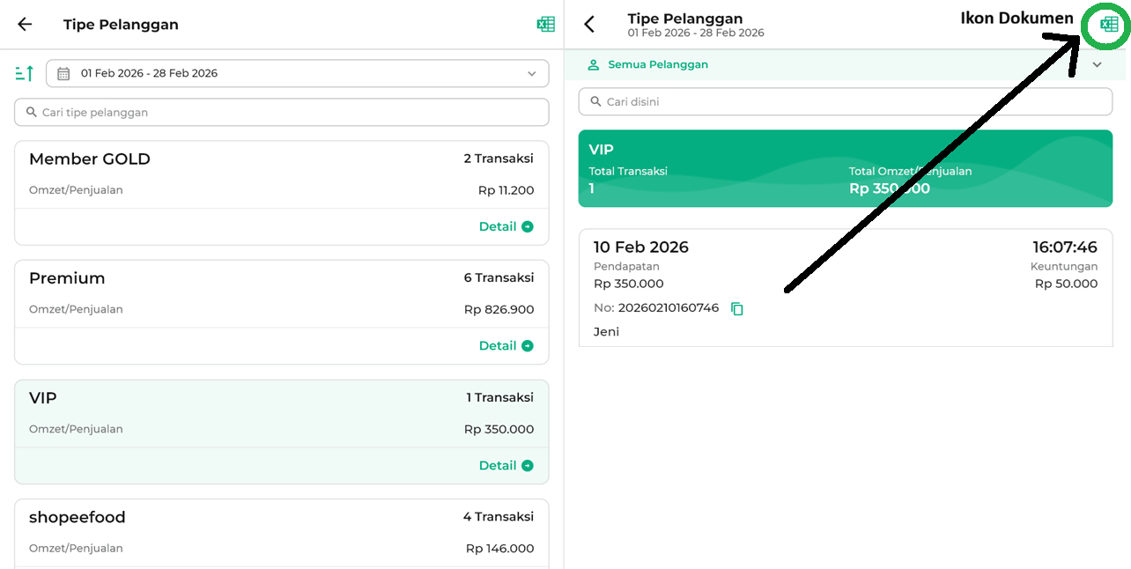Click the person icon beside Semua Pelanggan
Viewport: 1131px width, 569px height.
point(594,65)
